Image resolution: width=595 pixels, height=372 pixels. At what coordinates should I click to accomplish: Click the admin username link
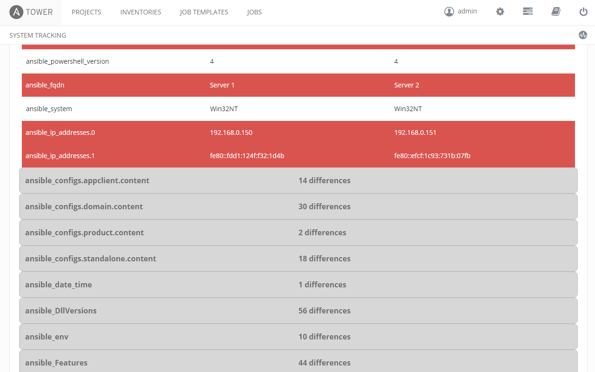pyautogui.click(x=468, y=11)
